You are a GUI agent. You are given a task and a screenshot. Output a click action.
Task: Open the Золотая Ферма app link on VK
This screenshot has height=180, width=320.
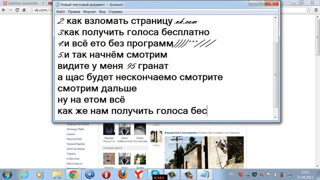75,149
